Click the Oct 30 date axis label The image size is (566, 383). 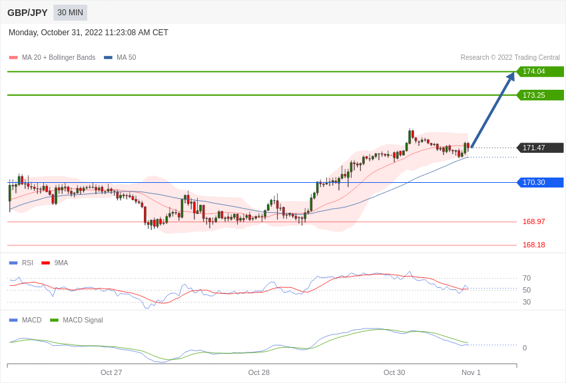tap(394, 372)
